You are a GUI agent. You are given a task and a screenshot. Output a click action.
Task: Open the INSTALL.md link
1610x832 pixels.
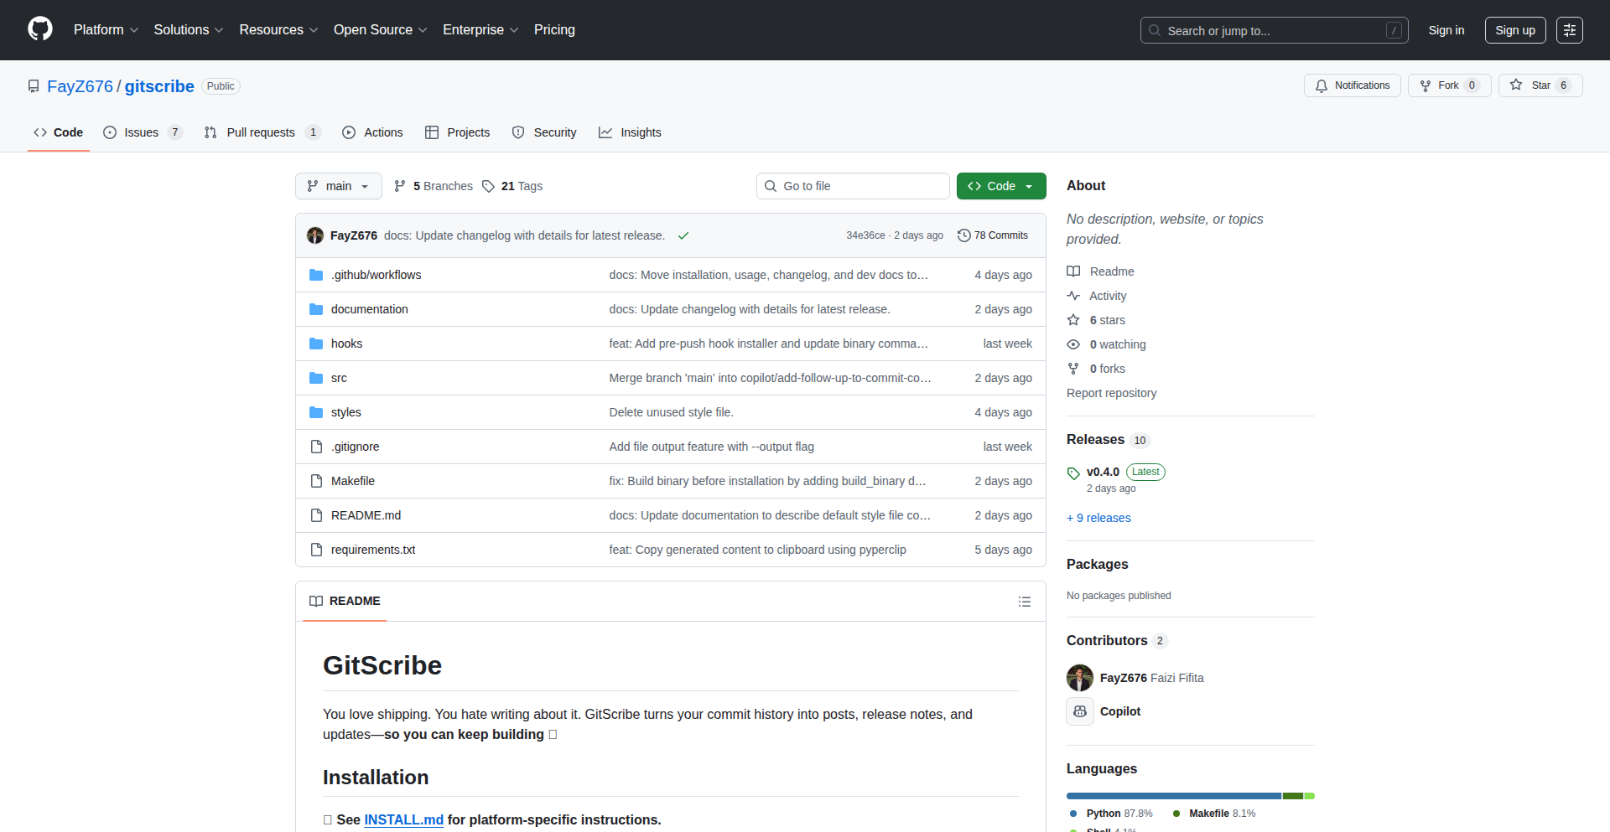[x=403, y=819]
